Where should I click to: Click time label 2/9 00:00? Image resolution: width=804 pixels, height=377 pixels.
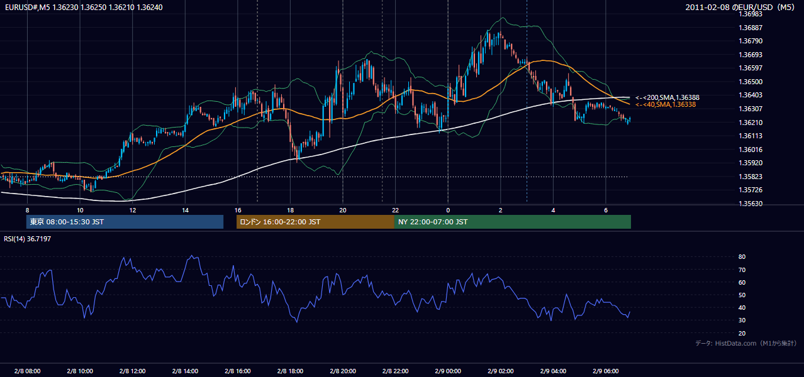point(447,371)
